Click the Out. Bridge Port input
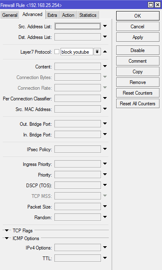The width and height of the screenshot is (162, 270). coord(78,124)
